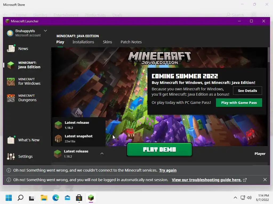The image size is (273, 204).
Task: Open the Patch Notes tab
Action: click(131, 42)
